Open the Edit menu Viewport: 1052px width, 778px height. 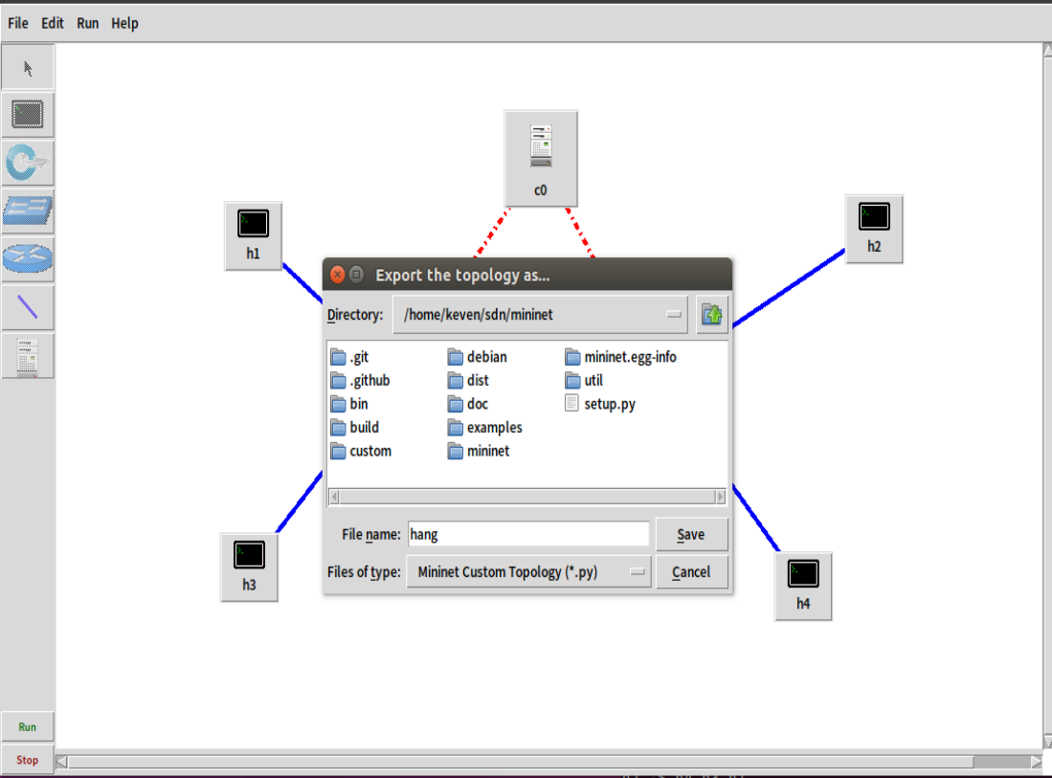(x=53, y=24)
